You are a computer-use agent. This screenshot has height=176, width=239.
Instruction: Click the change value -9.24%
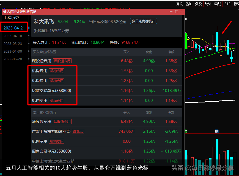click(x=78, y=22)
